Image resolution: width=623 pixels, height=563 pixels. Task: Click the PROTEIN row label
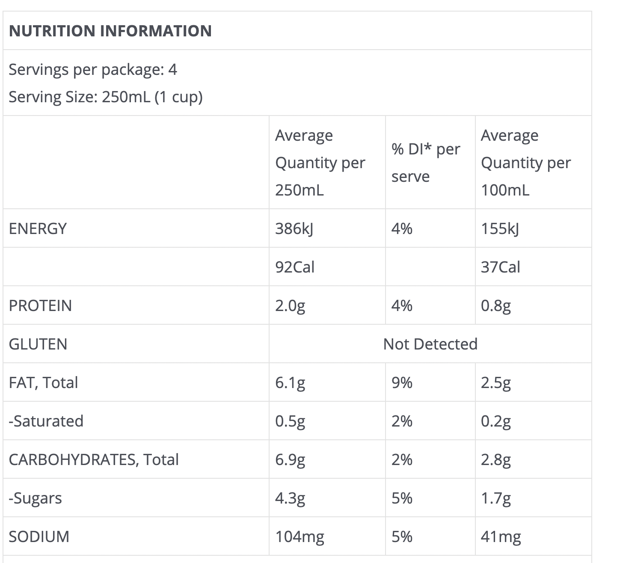(x=40, y=305)
